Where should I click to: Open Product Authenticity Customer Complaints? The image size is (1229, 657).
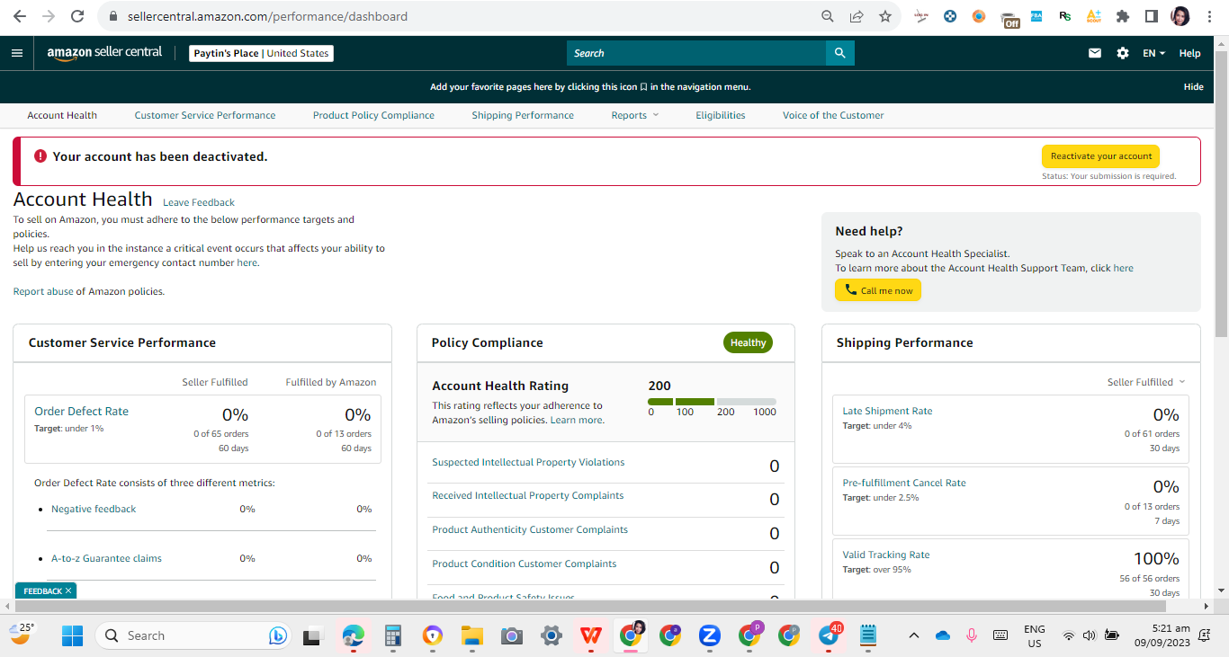pos(530,529)
